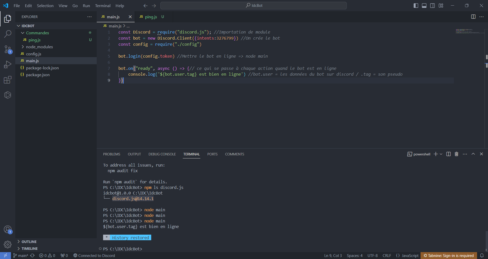The height and width of the screenshot is (259, 488).
Task: Click the main* git branch indicator
Action: 21,255
